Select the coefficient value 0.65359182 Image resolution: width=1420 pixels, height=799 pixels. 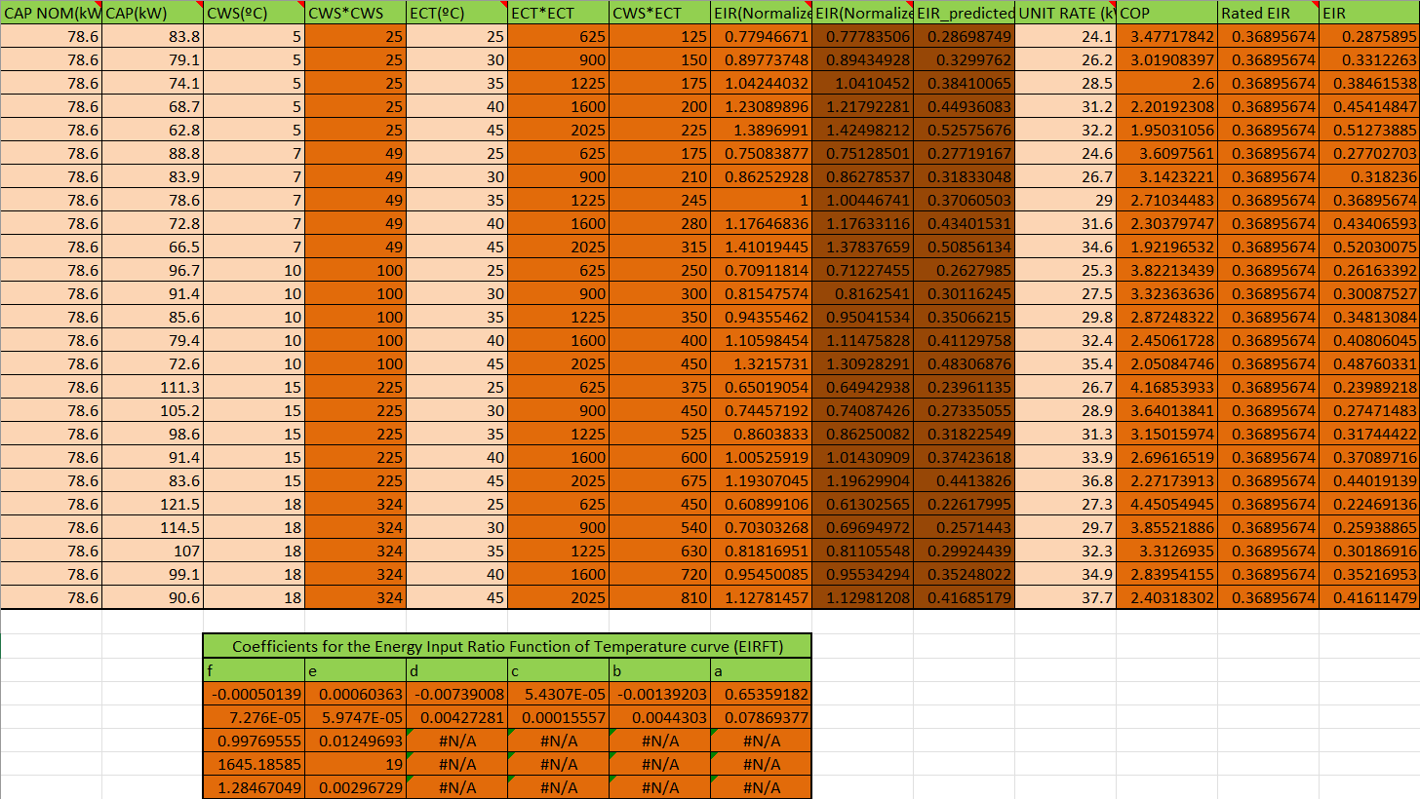point(761,694)
